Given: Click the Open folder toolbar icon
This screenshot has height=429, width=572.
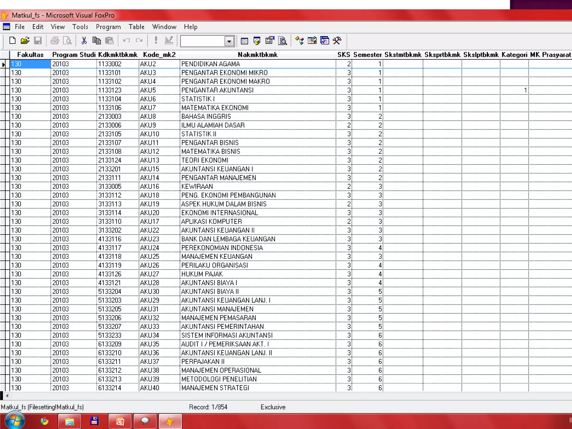Looking at the screenshot, I should (25, 41).
